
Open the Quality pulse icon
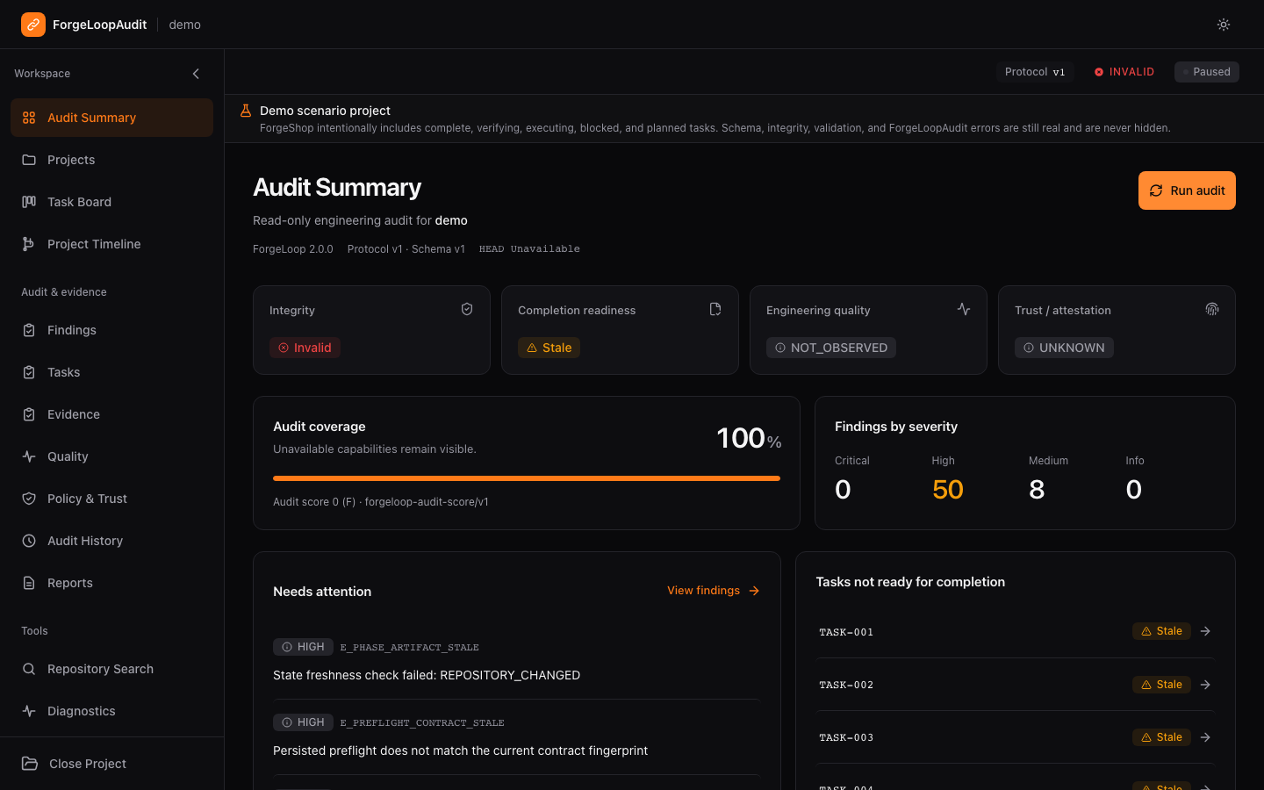click(29, 456)
